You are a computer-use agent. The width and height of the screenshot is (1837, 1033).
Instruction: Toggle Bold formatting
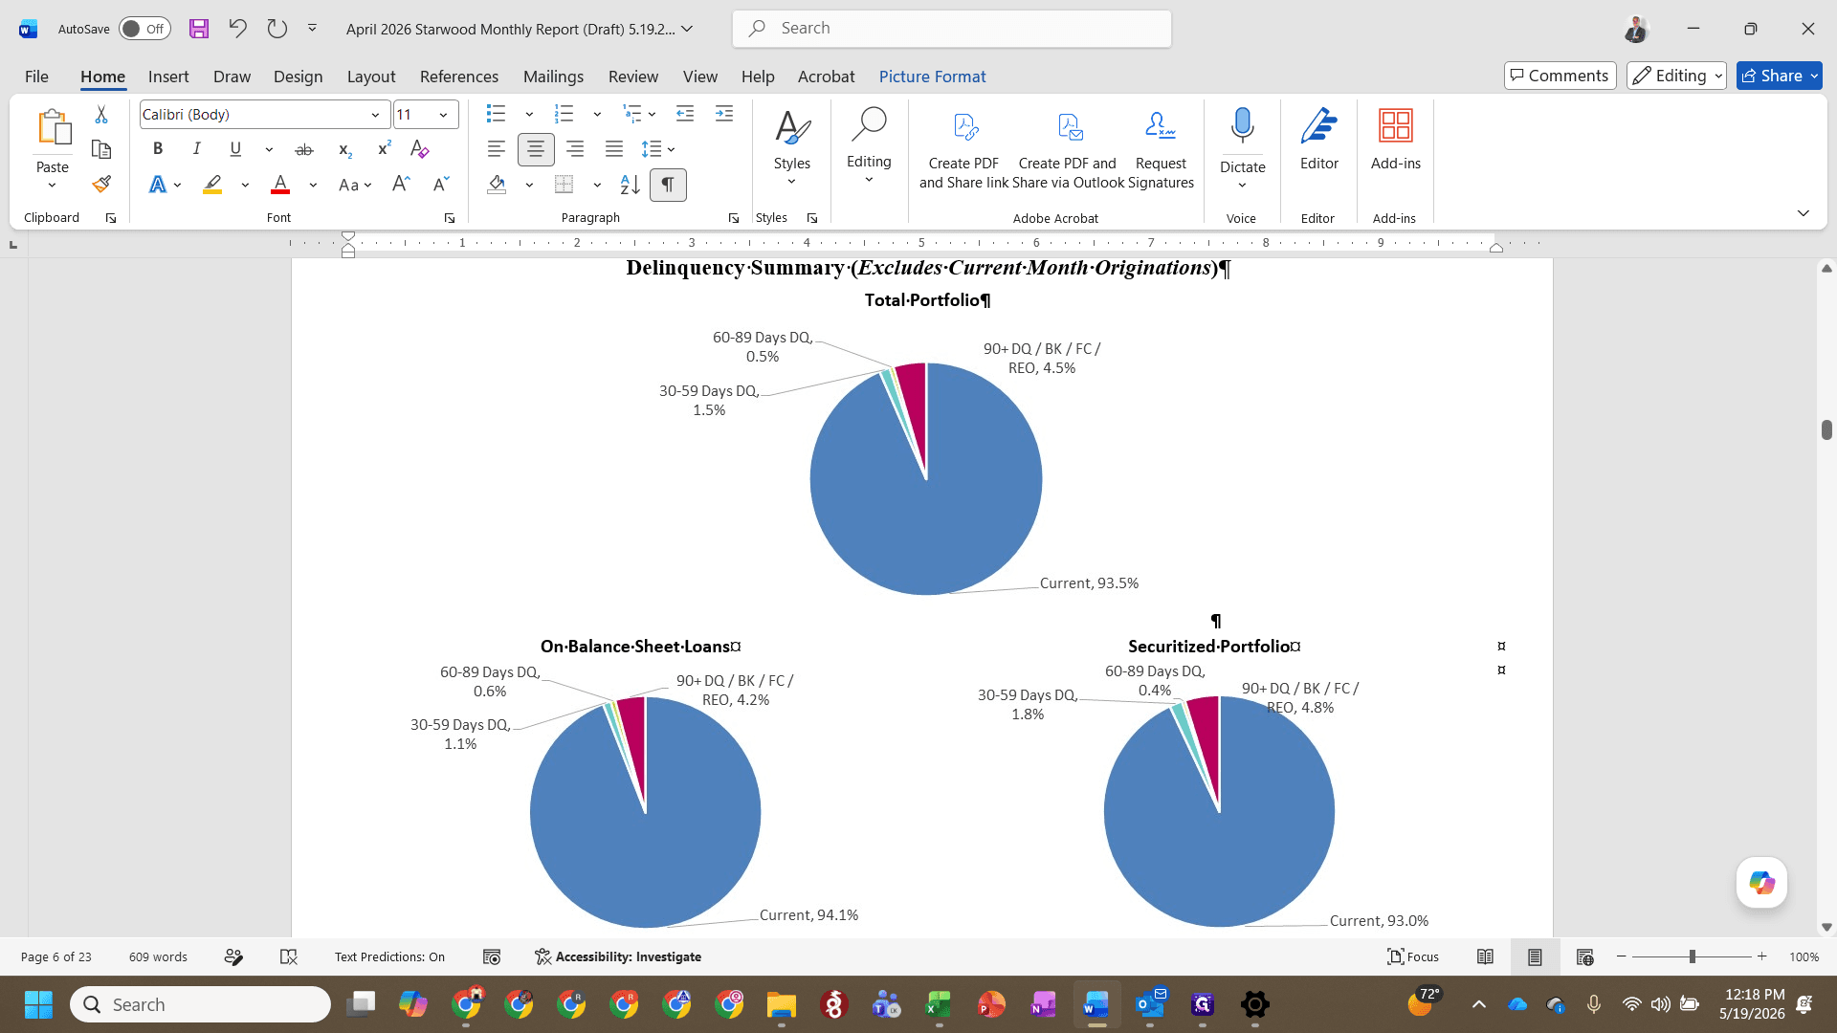click(x=158, y=149)
